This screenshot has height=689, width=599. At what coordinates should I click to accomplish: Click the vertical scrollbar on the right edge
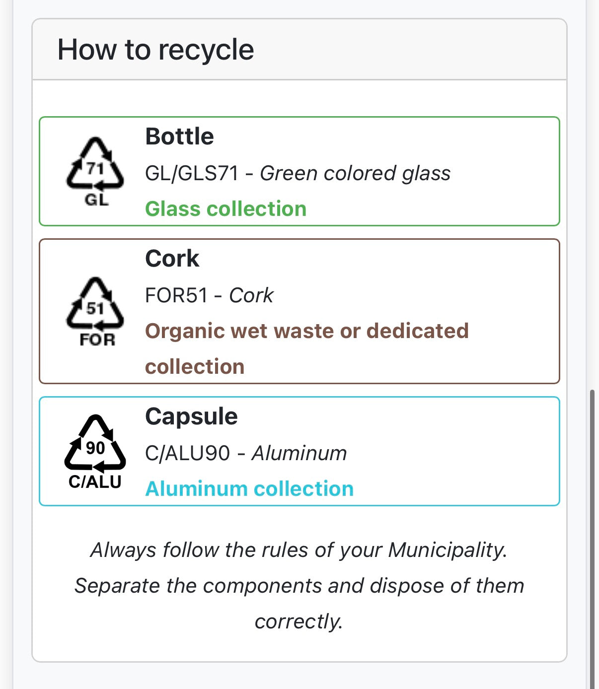coord(592,536)
